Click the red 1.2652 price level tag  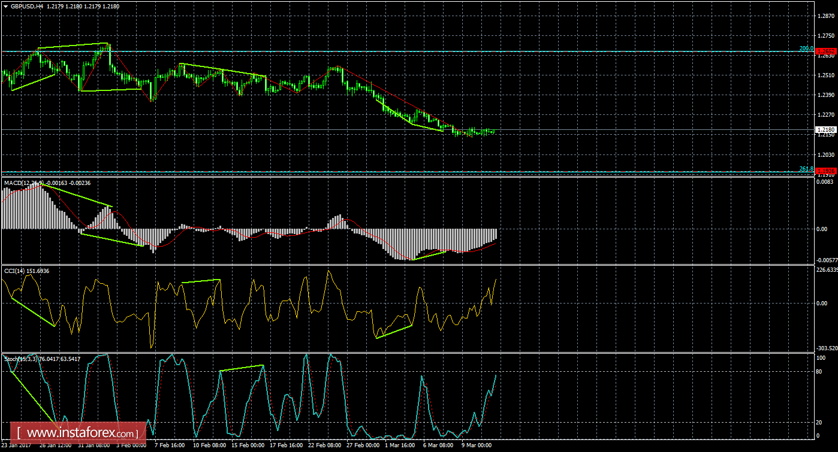pyautogui.click(x=826, y=51)
